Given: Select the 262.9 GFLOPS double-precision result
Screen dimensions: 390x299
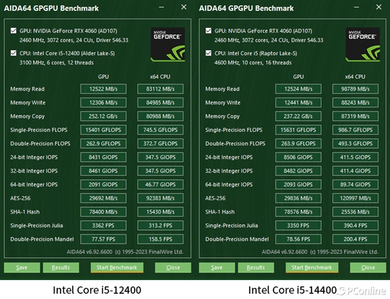Looking at the screenshot, I should coord(103,143).
